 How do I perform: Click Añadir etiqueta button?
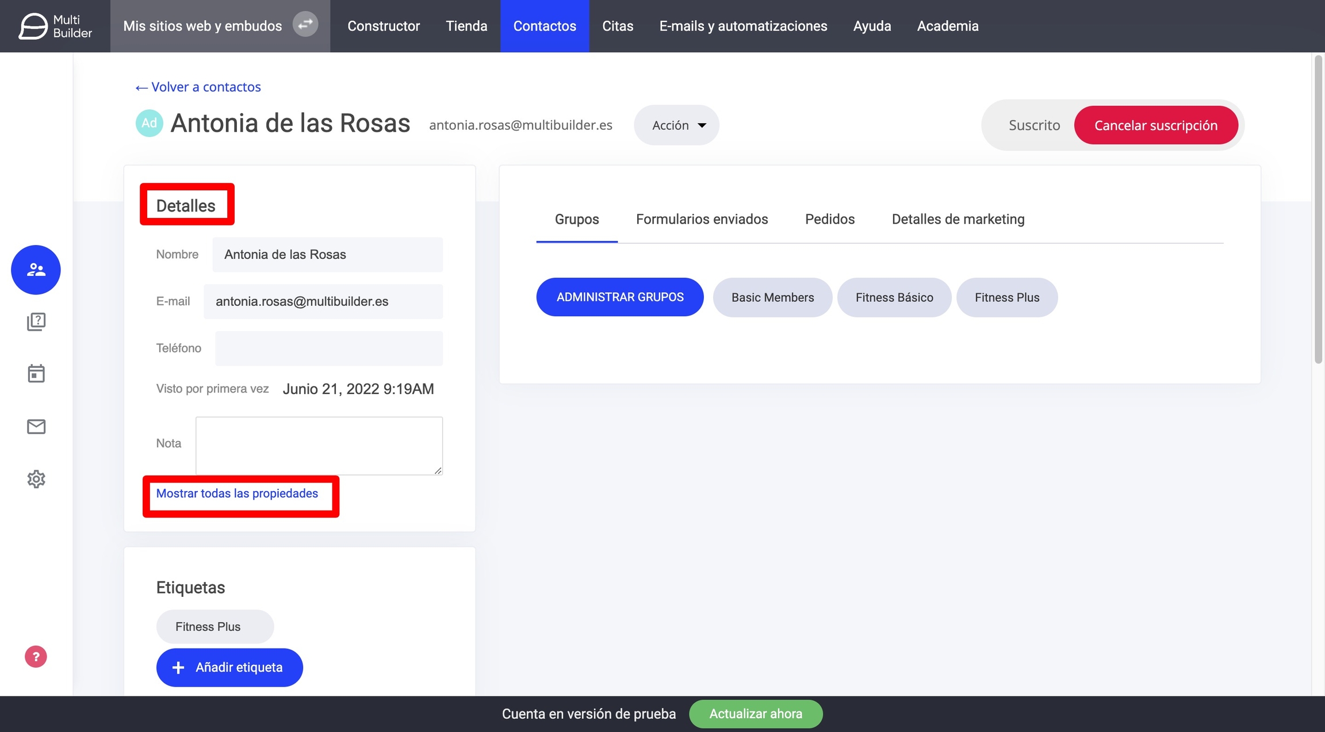[229, 668]
